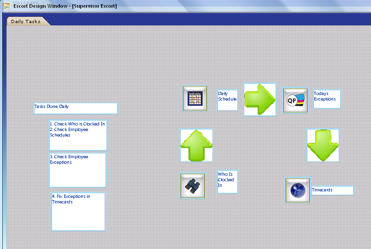The height and width of the screenshot is (249, 371).
Task: Open the Who Is Clocked In binoculars icon
Action: pos(193,186)
